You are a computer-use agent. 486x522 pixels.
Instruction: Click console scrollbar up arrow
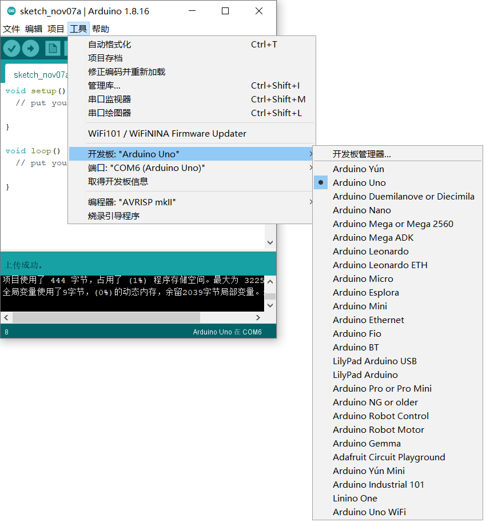(270, 282)
